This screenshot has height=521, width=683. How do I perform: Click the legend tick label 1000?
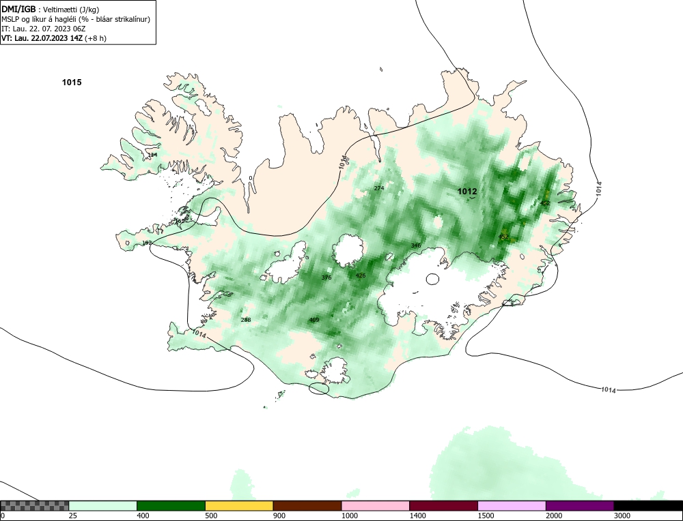tap(349, 516)
